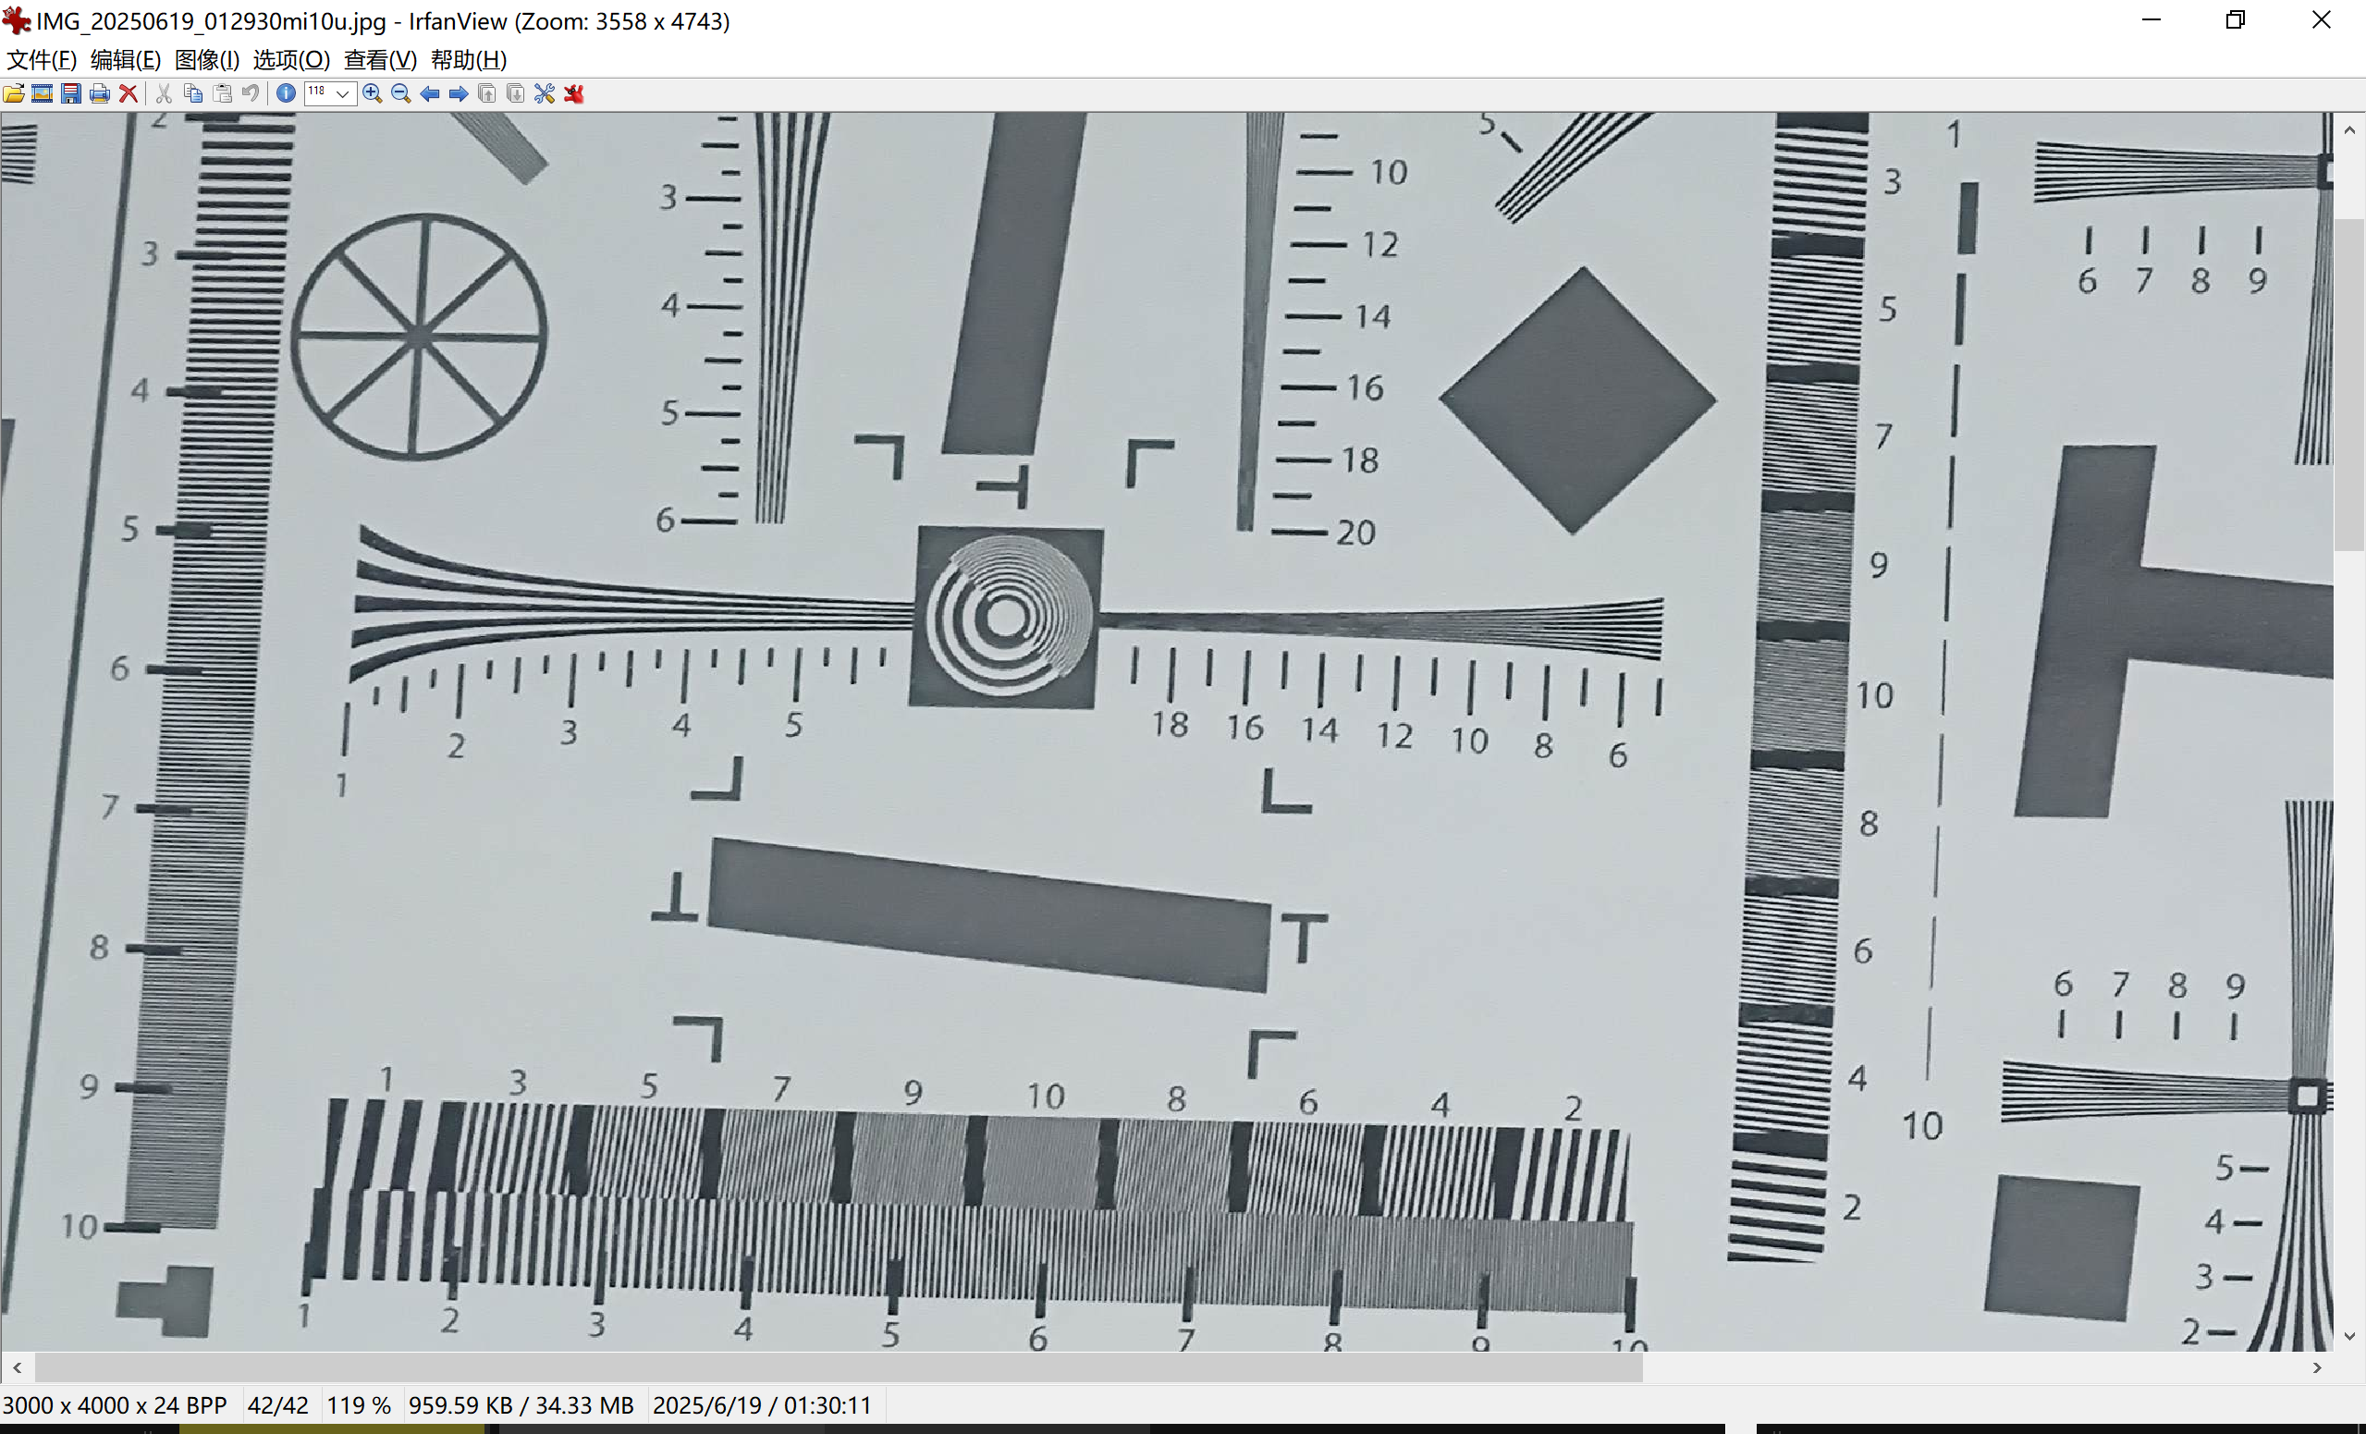This screenshot has height=1434, width=2366.
Task: Click the vertical scrollbar down arrow
Action: 2348,1336
